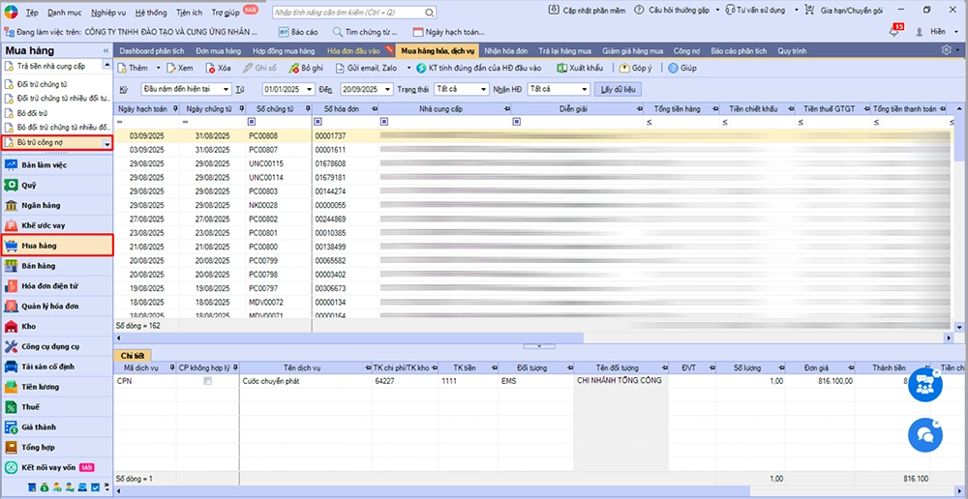The height and width of the screenshot is (499, 968).
Task: Click the Giúp help icon in toolbar
Action: [673, 69]
